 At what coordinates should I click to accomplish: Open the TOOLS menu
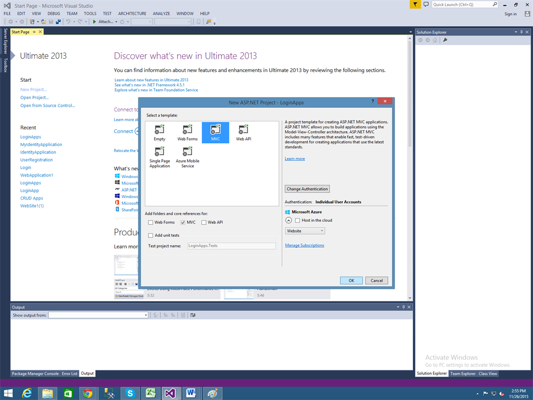click(90, 14)
